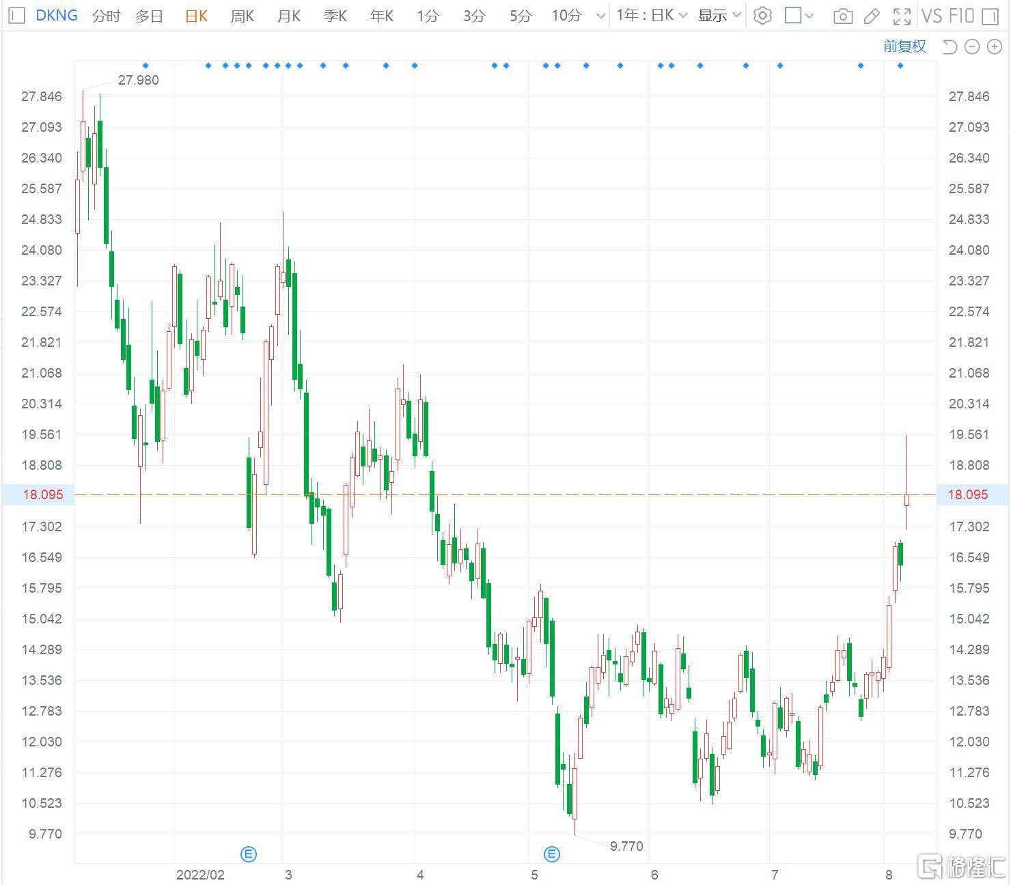
Task: Open the 显示 display options dropdown
Action: pyautogui.click(x=719, y=15)
